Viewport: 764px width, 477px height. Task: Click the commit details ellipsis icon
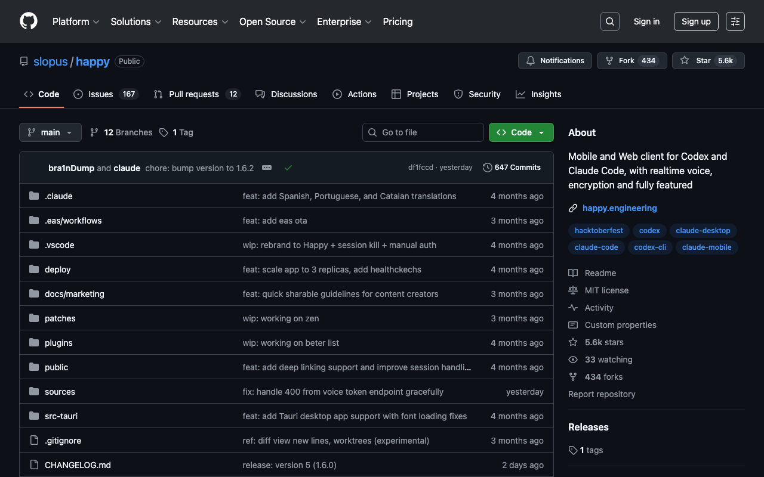[267, 168]
